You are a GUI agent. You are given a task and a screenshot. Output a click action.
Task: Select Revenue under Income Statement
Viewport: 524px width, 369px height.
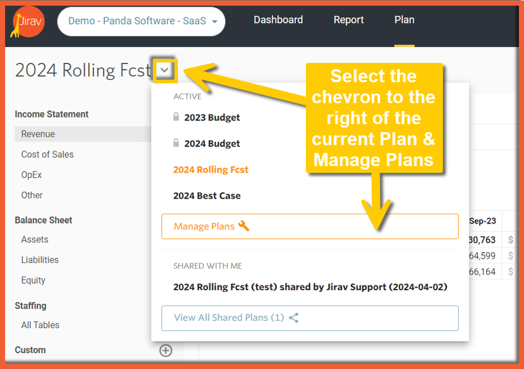(x=38, y=134)
